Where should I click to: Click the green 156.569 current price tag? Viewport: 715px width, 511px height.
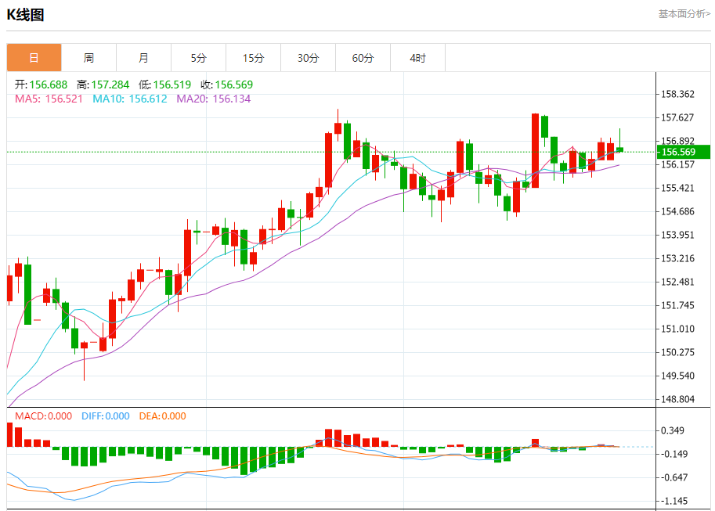(x=683, y=152)
